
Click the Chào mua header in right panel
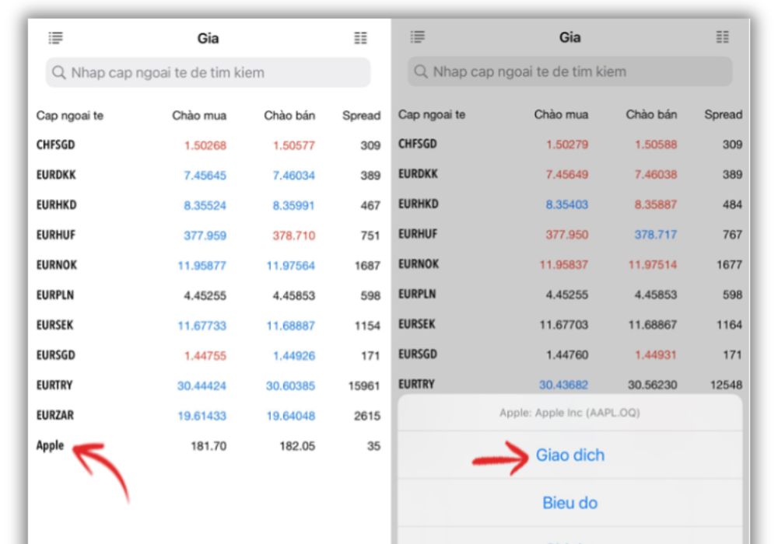tap(561, 114)
